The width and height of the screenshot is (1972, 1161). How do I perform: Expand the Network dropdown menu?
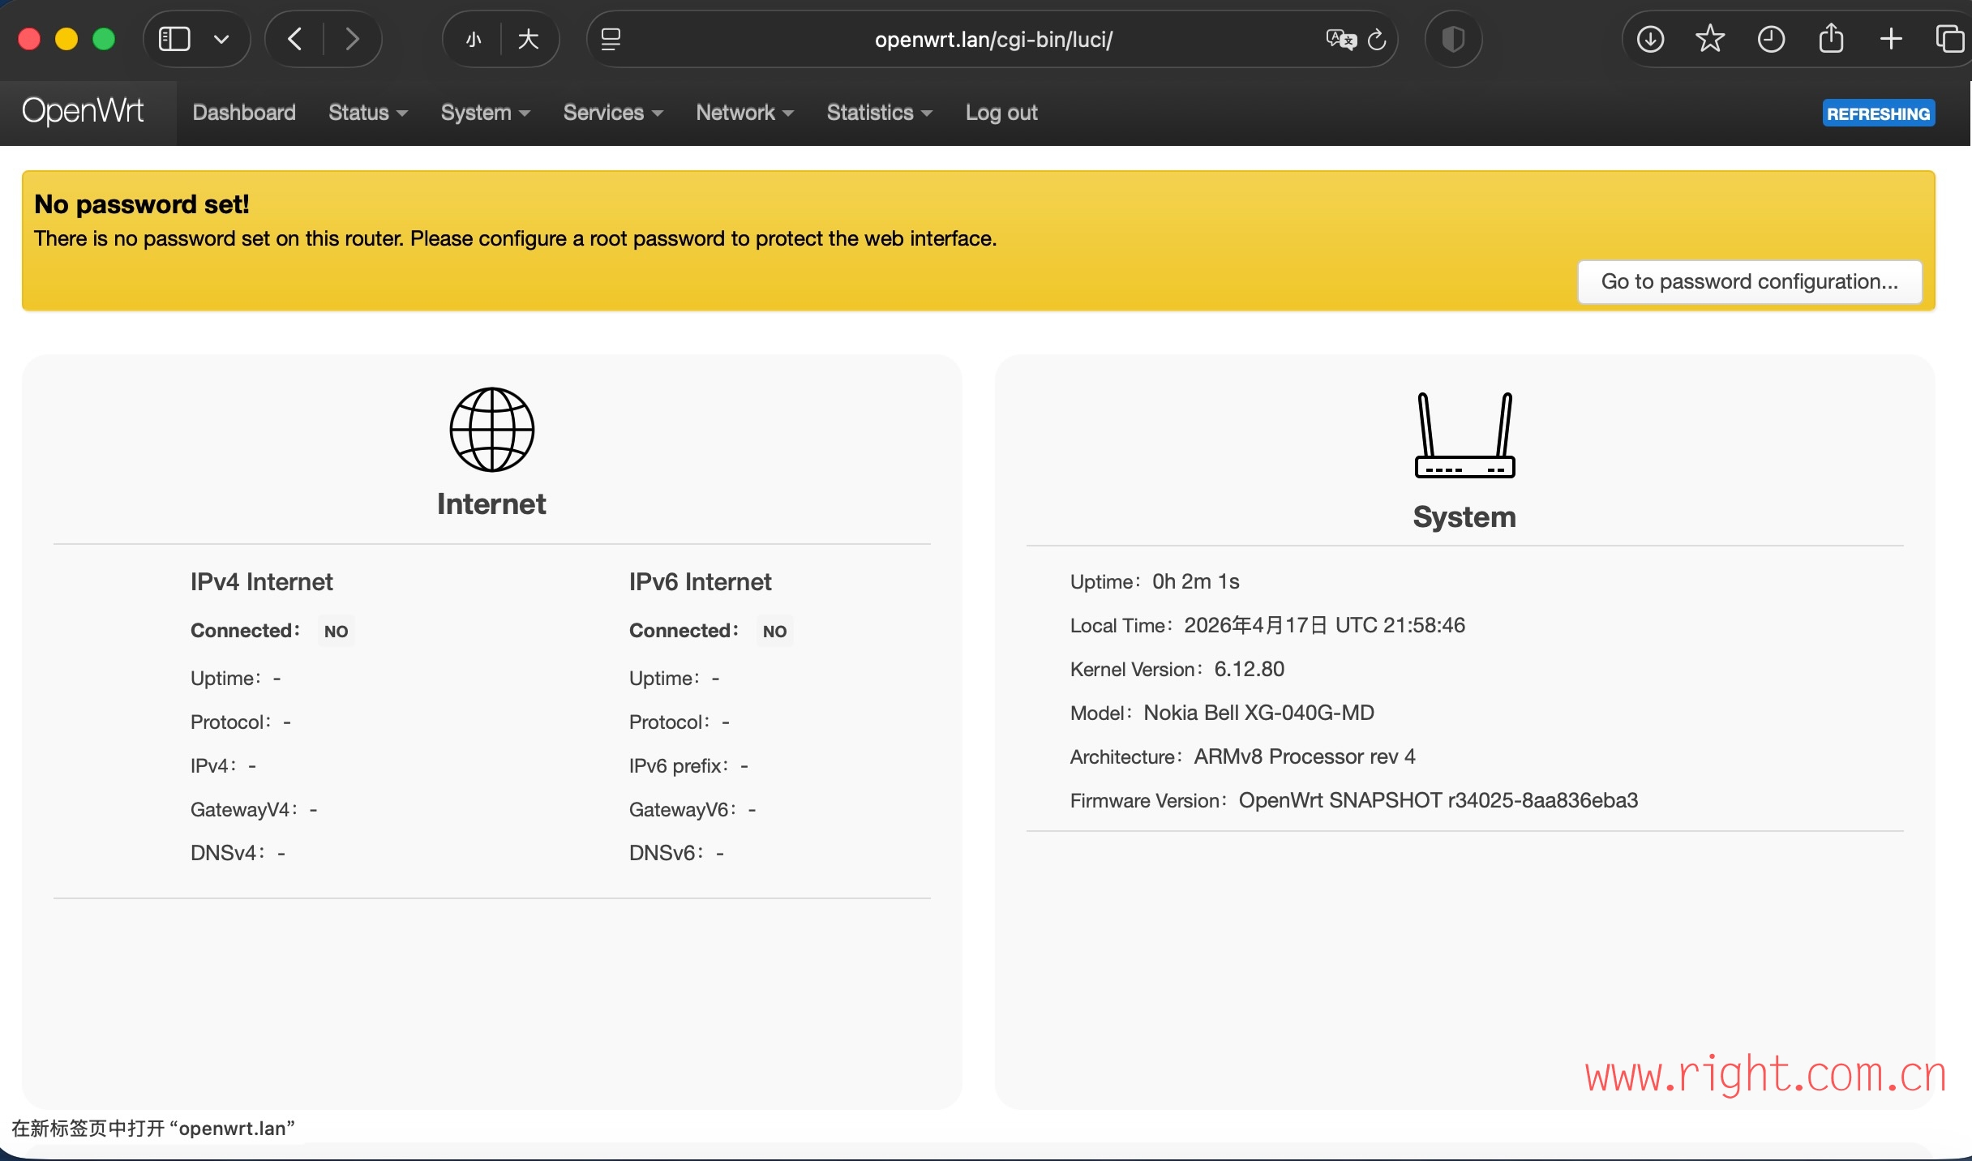pyautogui.click(x=744, y=113)
